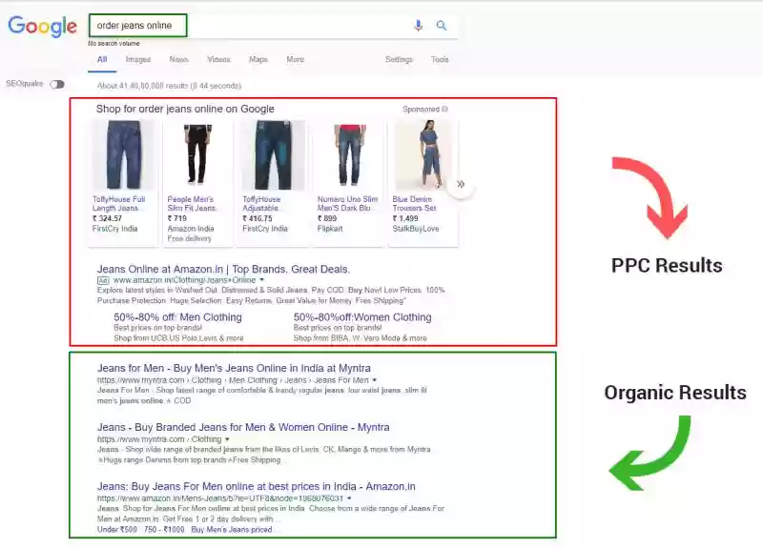Click Numero Uno Slim Men's Dark Blu link
Screen dimensions: 763x548
[x=347, y=204]
